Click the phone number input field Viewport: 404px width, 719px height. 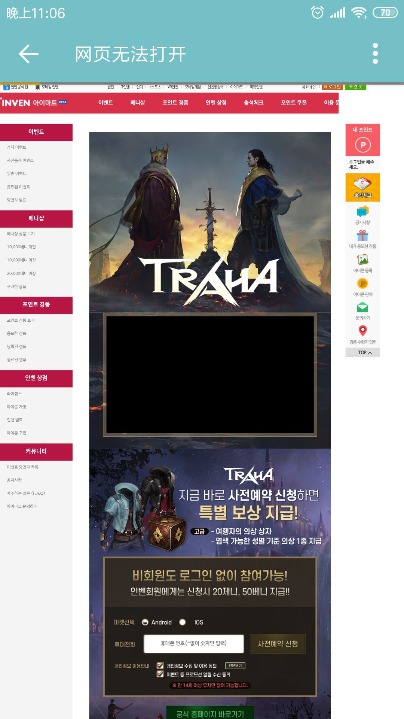click(194, 643)
